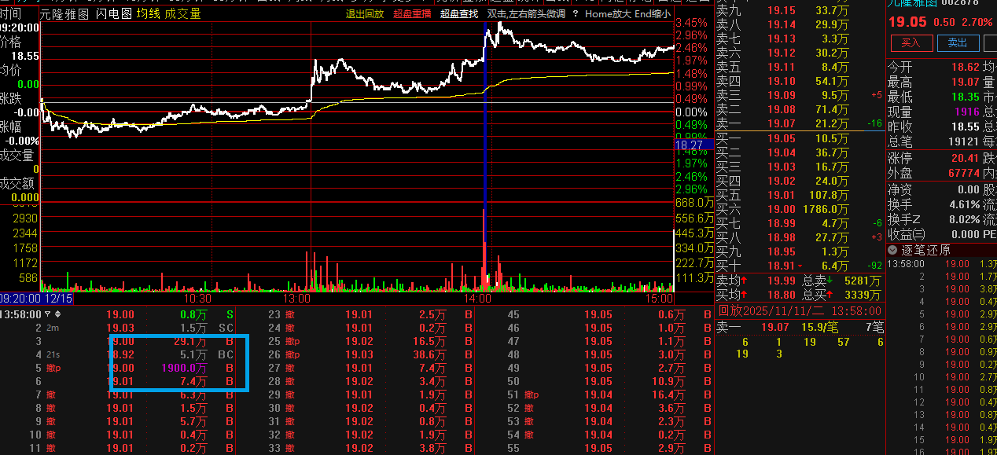This screenshot has height=455, width=997.
Task: Click the 总卖 value 5281万
Action: coord(863,281)
